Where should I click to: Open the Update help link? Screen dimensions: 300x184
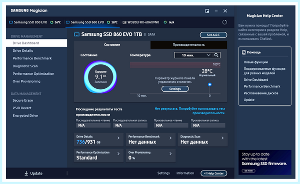(249, 100)
